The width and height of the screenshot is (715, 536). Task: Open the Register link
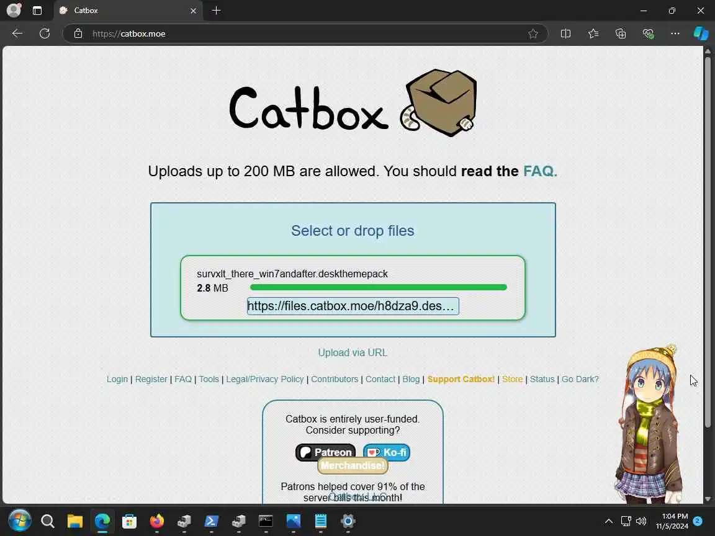(x=151, y=379)
